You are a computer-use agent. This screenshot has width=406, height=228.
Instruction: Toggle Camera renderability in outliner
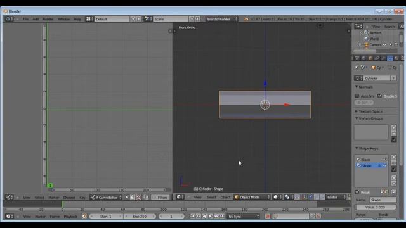click(x=396, y=45)
